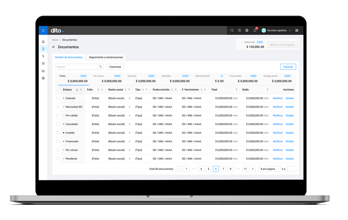Click the globe language icon in the header
Image resolution: width=348 pixels, height=220 pixels.
[x=247, y=30]
